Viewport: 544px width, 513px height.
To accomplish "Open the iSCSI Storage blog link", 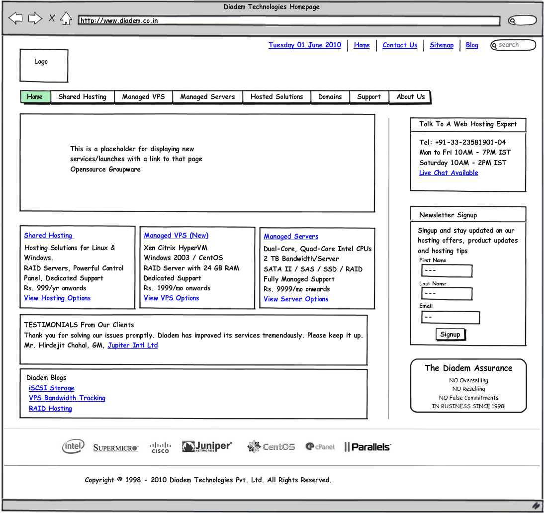I will click(52, 388).
